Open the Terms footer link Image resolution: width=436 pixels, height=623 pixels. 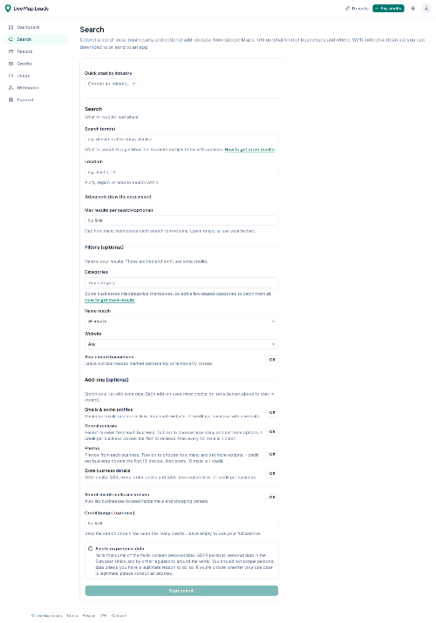[72, 616]
